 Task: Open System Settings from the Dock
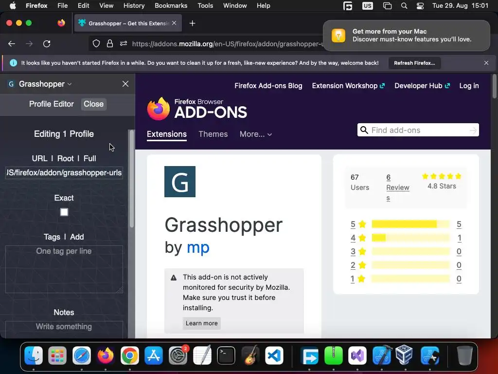(178, 355)
